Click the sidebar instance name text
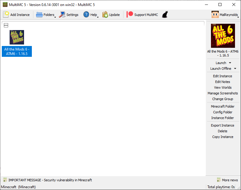241x190 pixels. pyautogui.click(x=223, y=53)
